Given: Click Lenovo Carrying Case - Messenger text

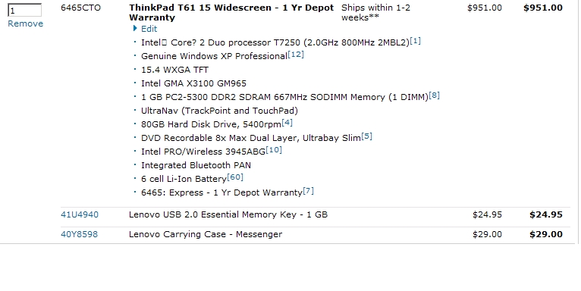Looking at the screenshot, I should 206,234.
